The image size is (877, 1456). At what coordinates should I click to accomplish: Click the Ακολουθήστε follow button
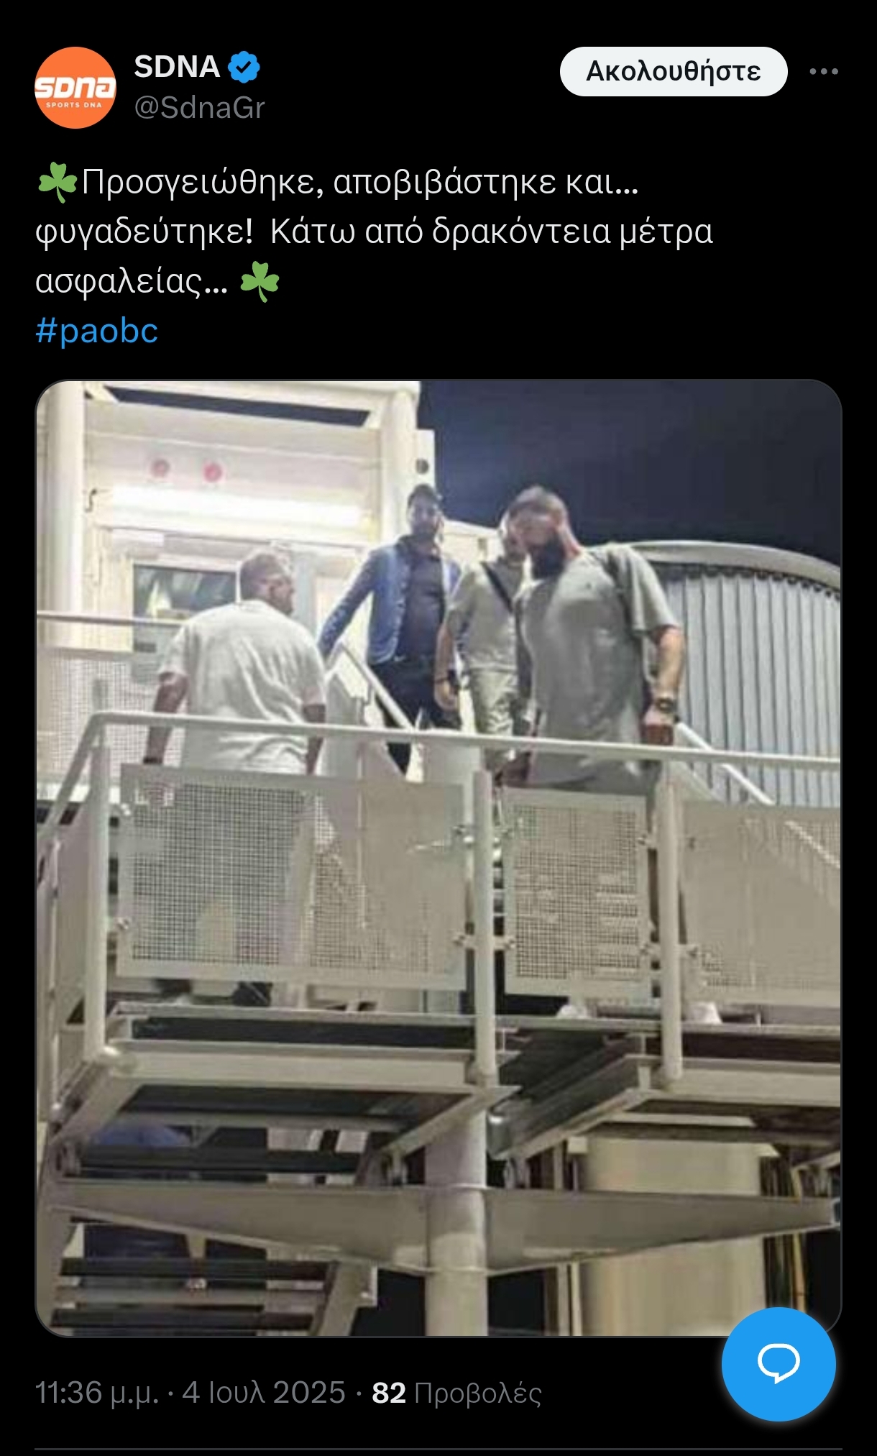click(x=674, y=71)
